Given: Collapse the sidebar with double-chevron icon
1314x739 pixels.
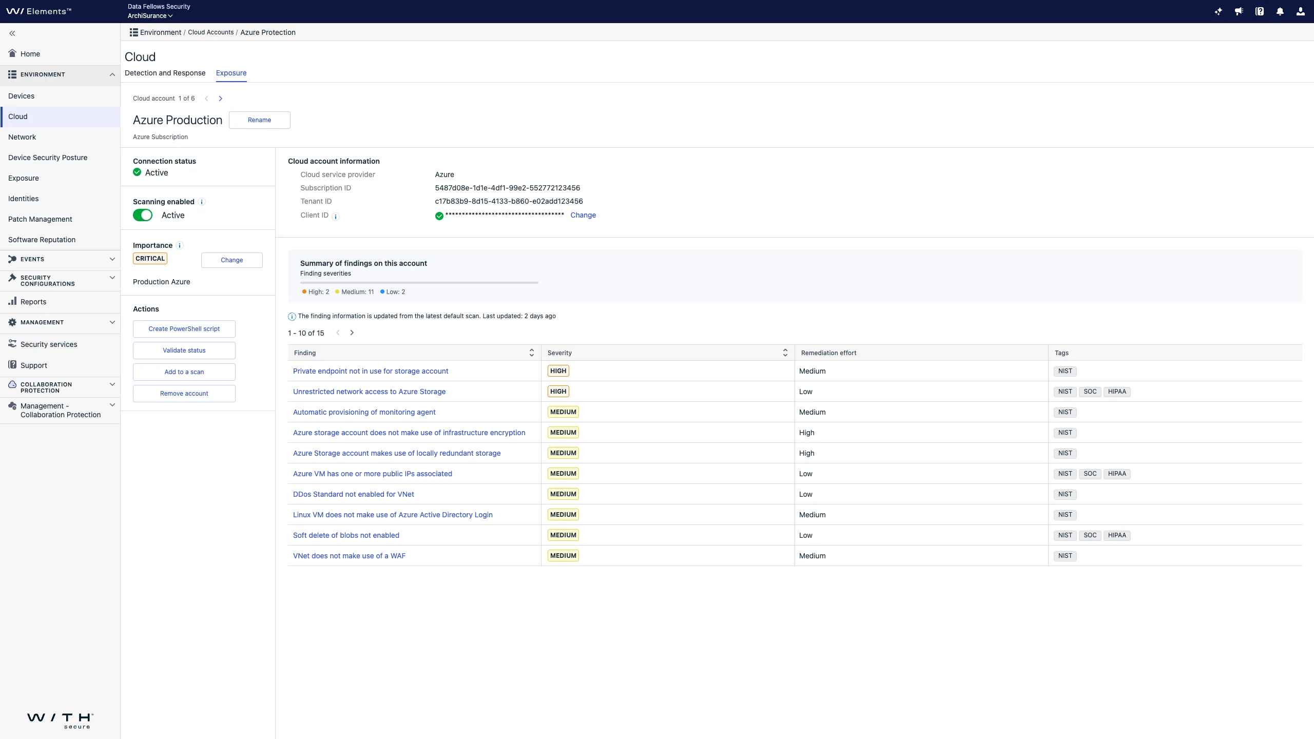Looking at the screenshot, I should [12, 33].
